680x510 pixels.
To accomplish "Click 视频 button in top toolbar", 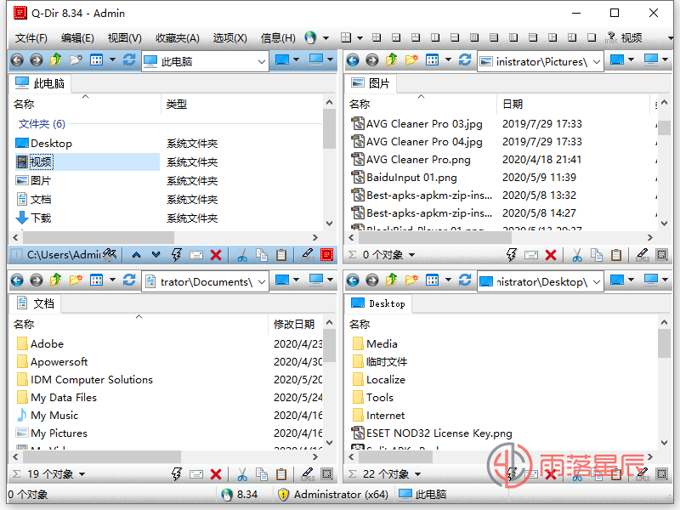I will (624, 38).
